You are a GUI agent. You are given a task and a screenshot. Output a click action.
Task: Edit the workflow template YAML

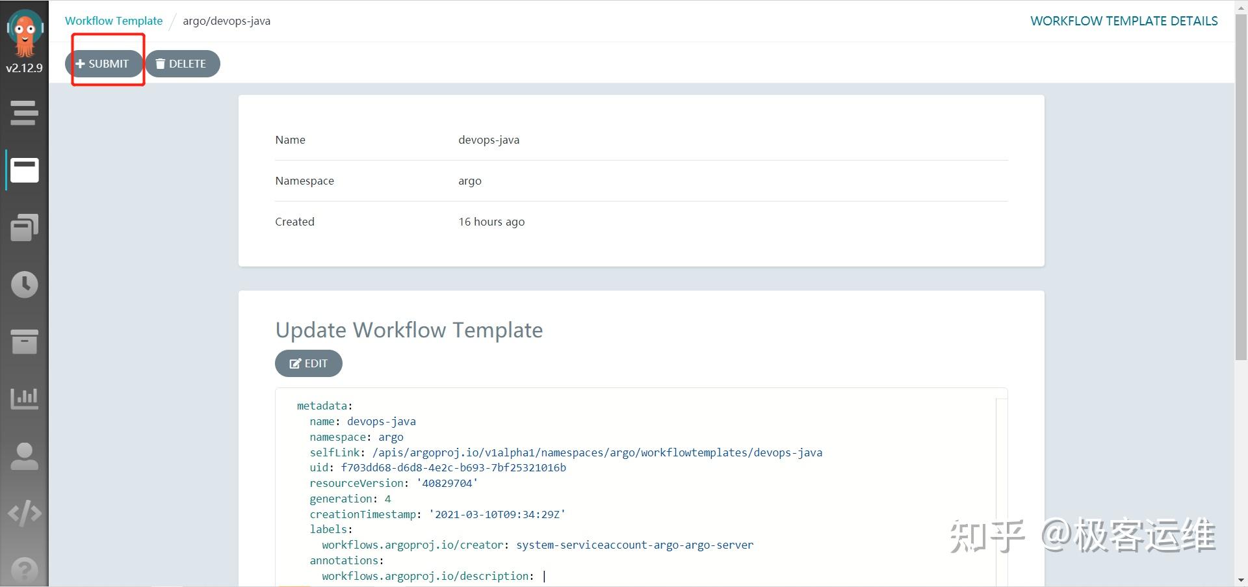click(308, 363)
